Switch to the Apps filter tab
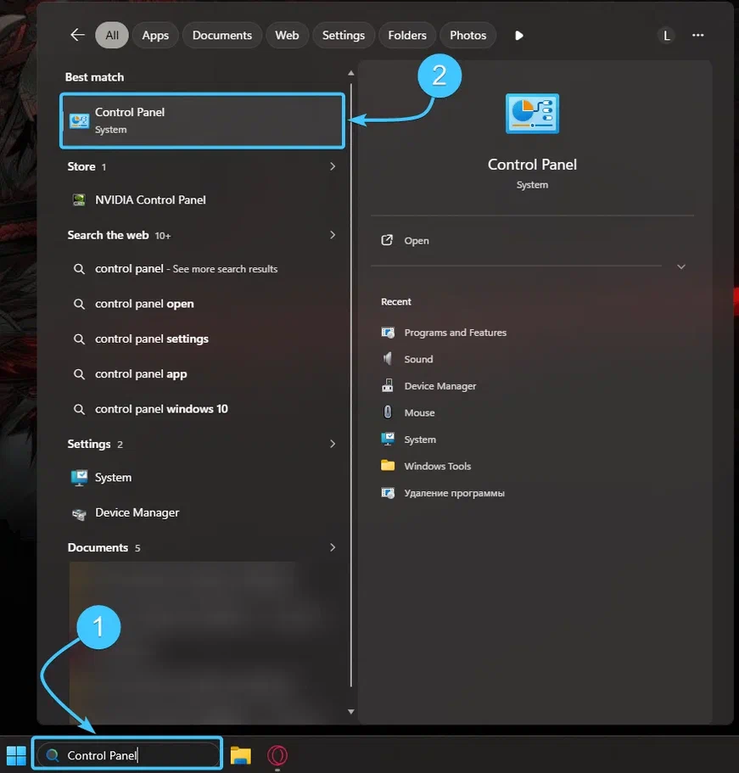 [x=155, y=36]
